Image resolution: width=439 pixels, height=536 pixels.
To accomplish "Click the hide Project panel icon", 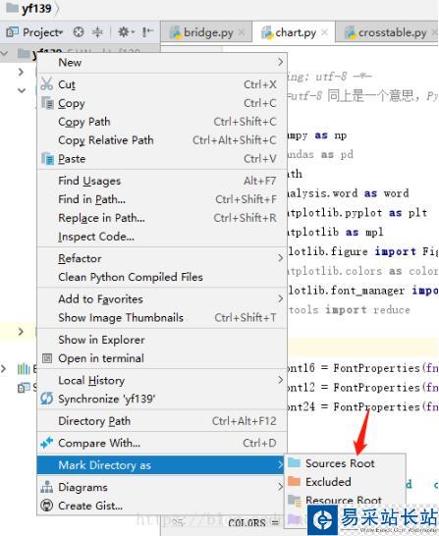I will coord(147,32).
